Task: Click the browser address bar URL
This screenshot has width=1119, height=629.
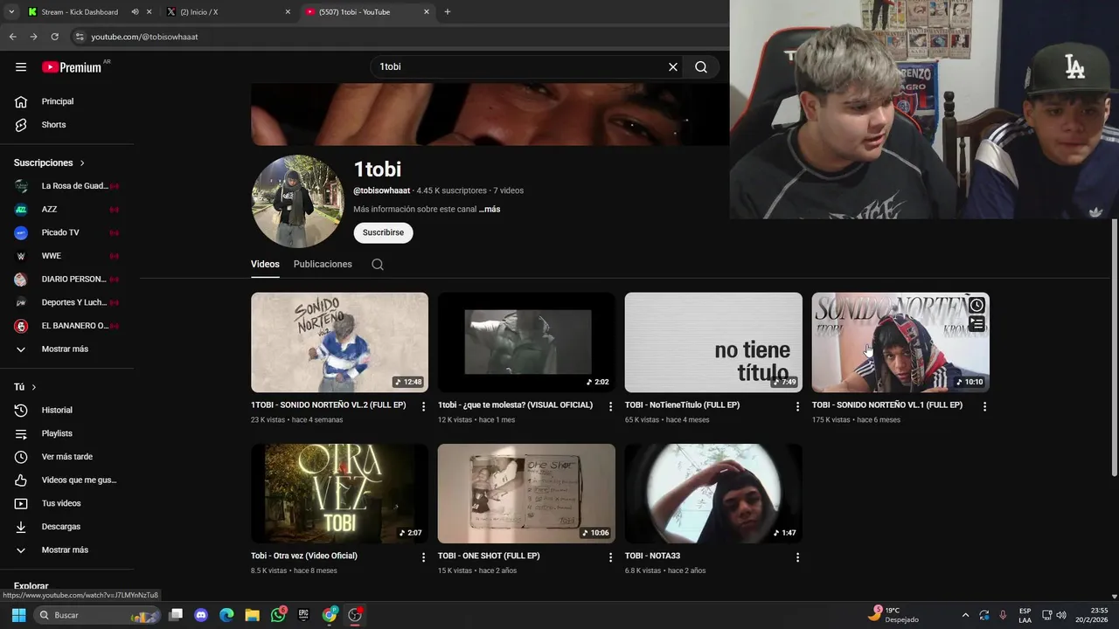Action: (x=144, y=37)
